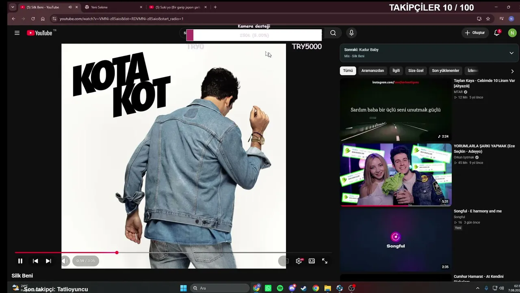The width and height of the screenshot is (520, 293).
Task: Mute the Silk Beni tab audio icon
Action: (70, 7)
